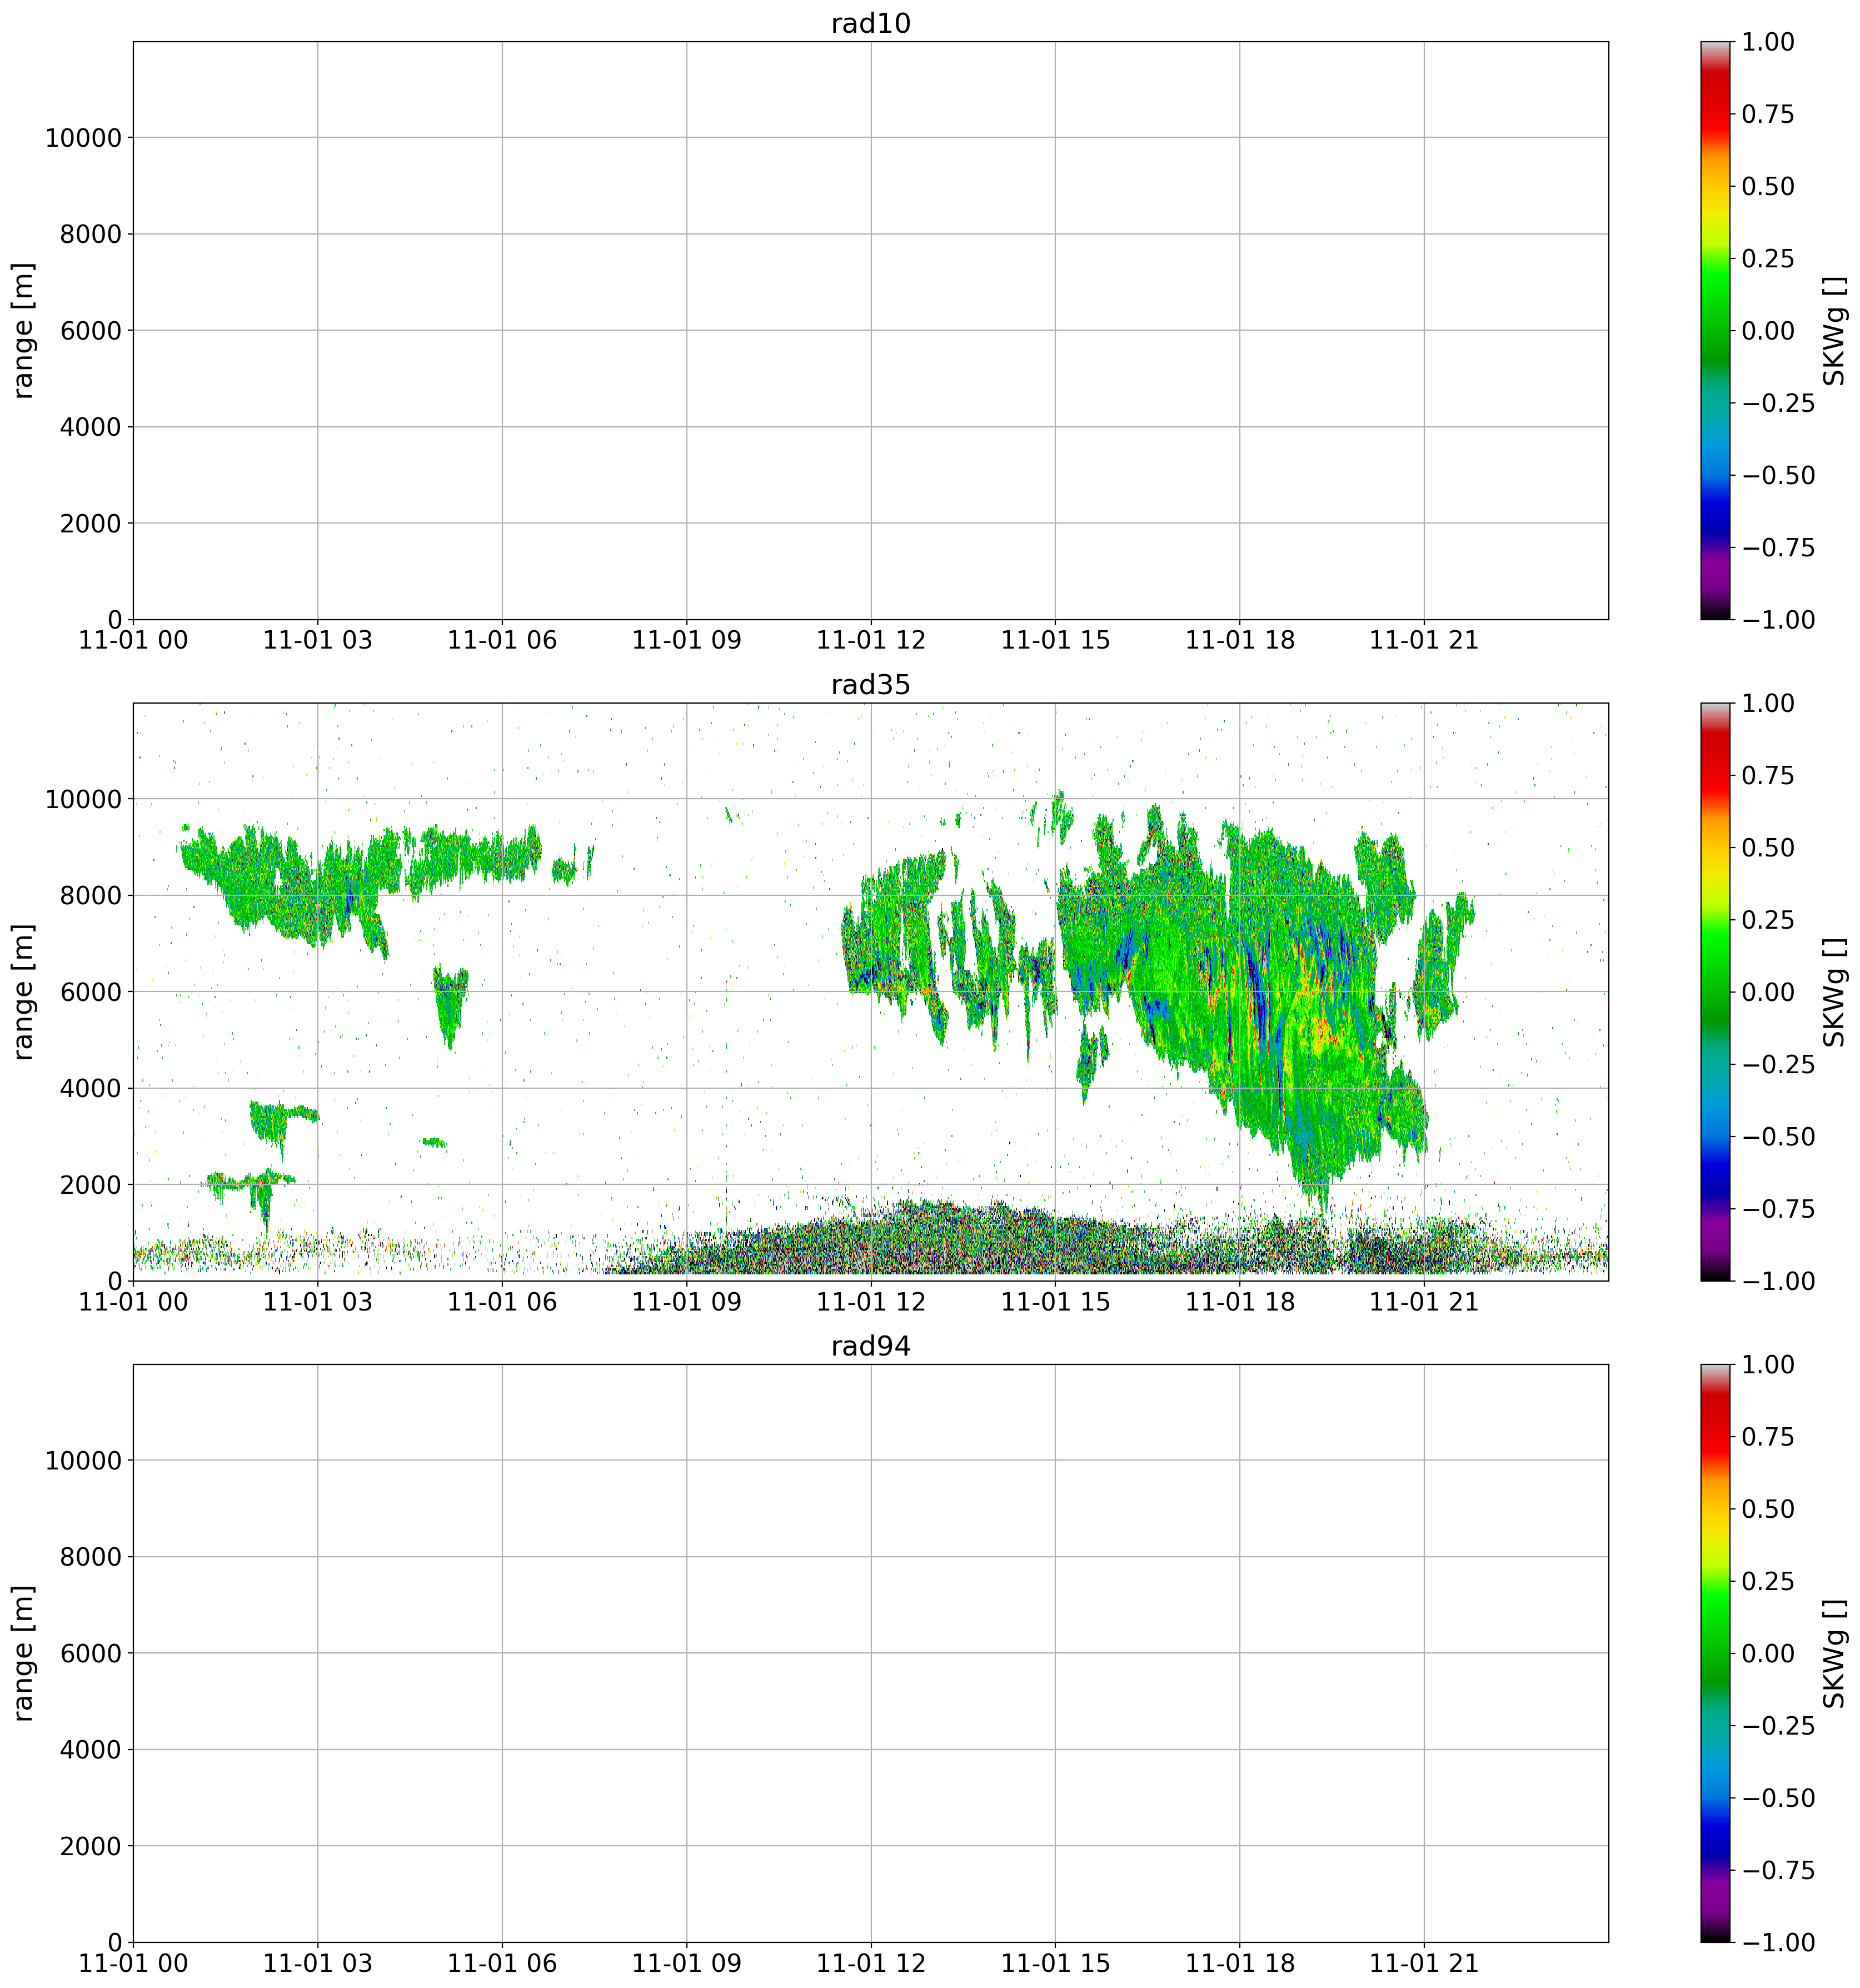Click the 4000 range tick on rad94
The width and height of the screenshot is (1860, 1988).
[x=92, y=1749]
